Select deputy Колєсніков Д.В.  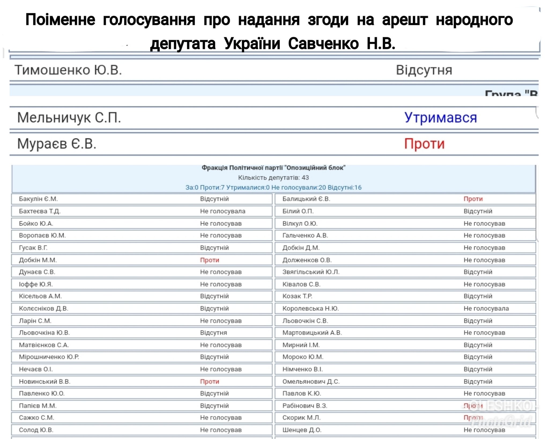coord(43,308)
